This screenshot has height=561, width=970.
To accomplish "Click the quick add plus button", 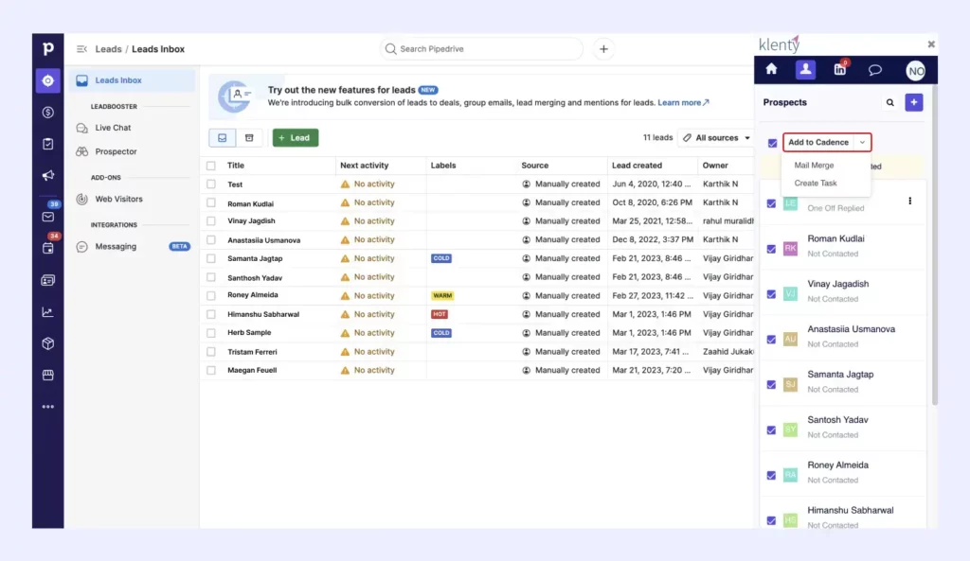I will 603,49.
